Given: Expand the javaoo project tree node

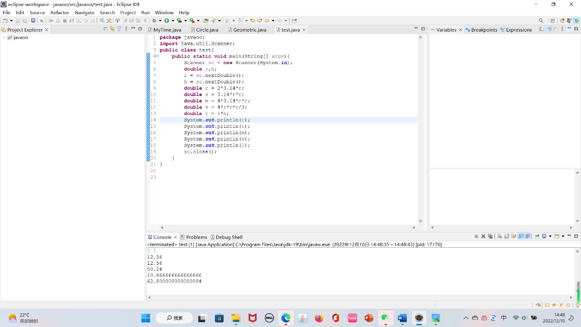Looking at the screenshot, I should [x=4, y=38].
